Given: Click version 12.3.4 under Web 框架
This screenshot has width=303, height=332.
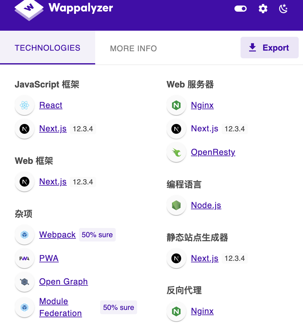Looking at the screenshot, I should coord(83,182).
